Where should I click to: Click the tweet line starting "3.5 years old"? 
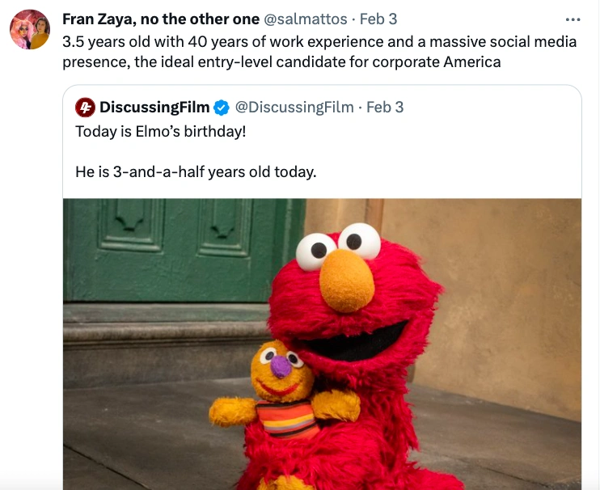[319, 40]
